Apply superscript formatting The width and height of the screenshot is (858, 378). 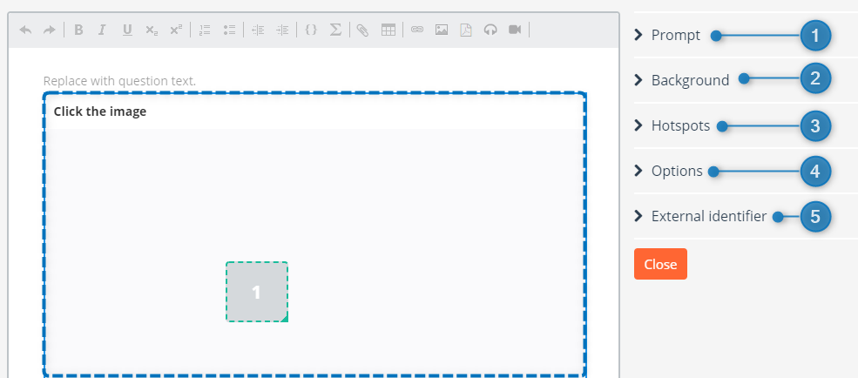tap(176, 30)
